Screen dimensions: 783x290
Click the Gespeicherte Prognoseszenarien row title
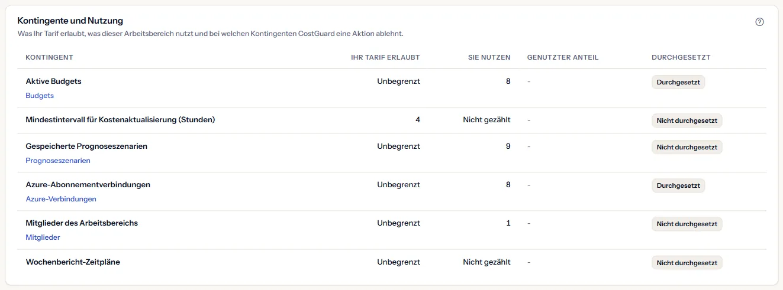click(x=86, y=146)
